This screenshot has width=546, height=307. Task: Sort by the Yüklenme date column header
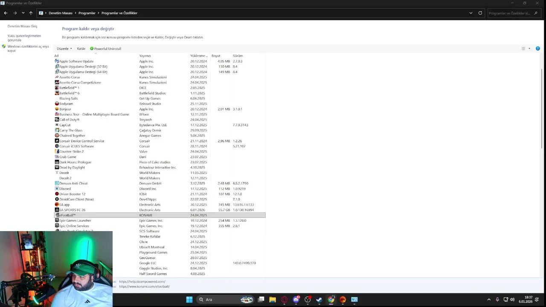click(x=200, y=56)
